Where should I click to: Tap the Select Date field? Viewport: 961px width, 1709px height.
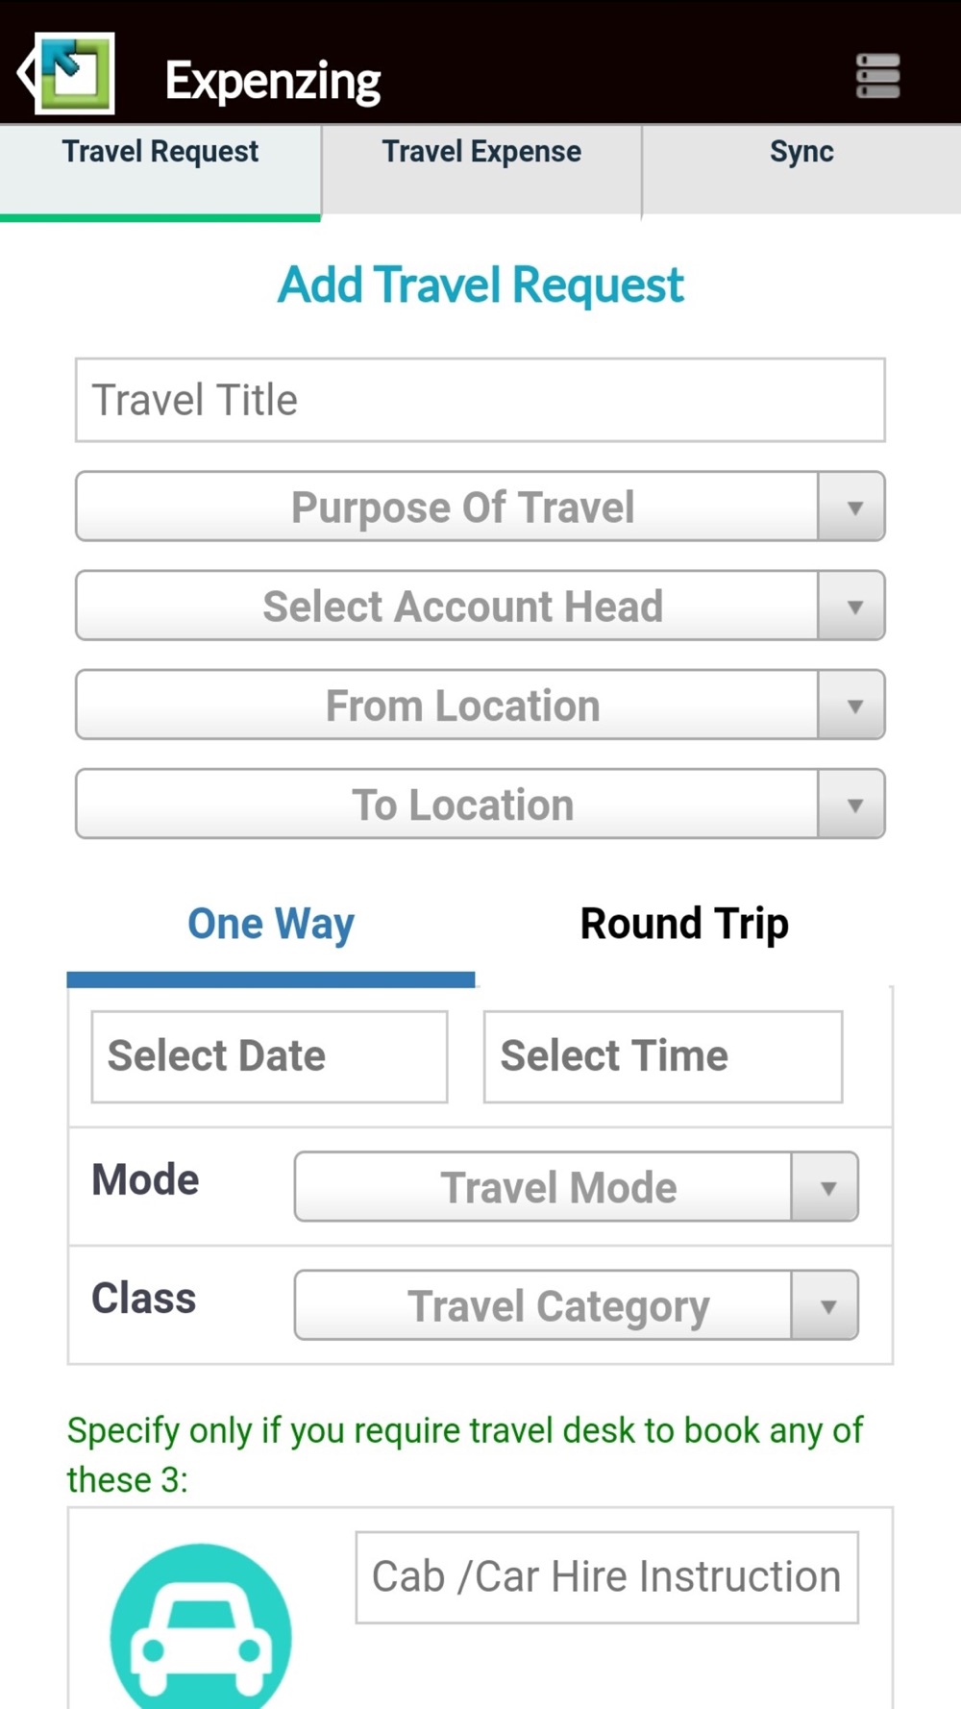(269, 1056)
